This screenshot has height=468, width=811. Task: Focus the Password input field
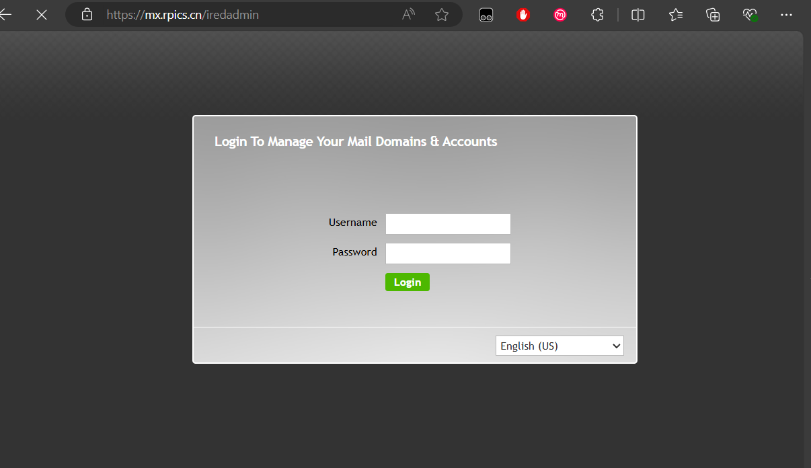click(448, 253)
